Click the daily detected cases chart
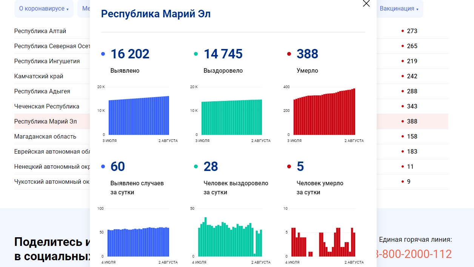 pyautogui.click(x=138, y=242)
